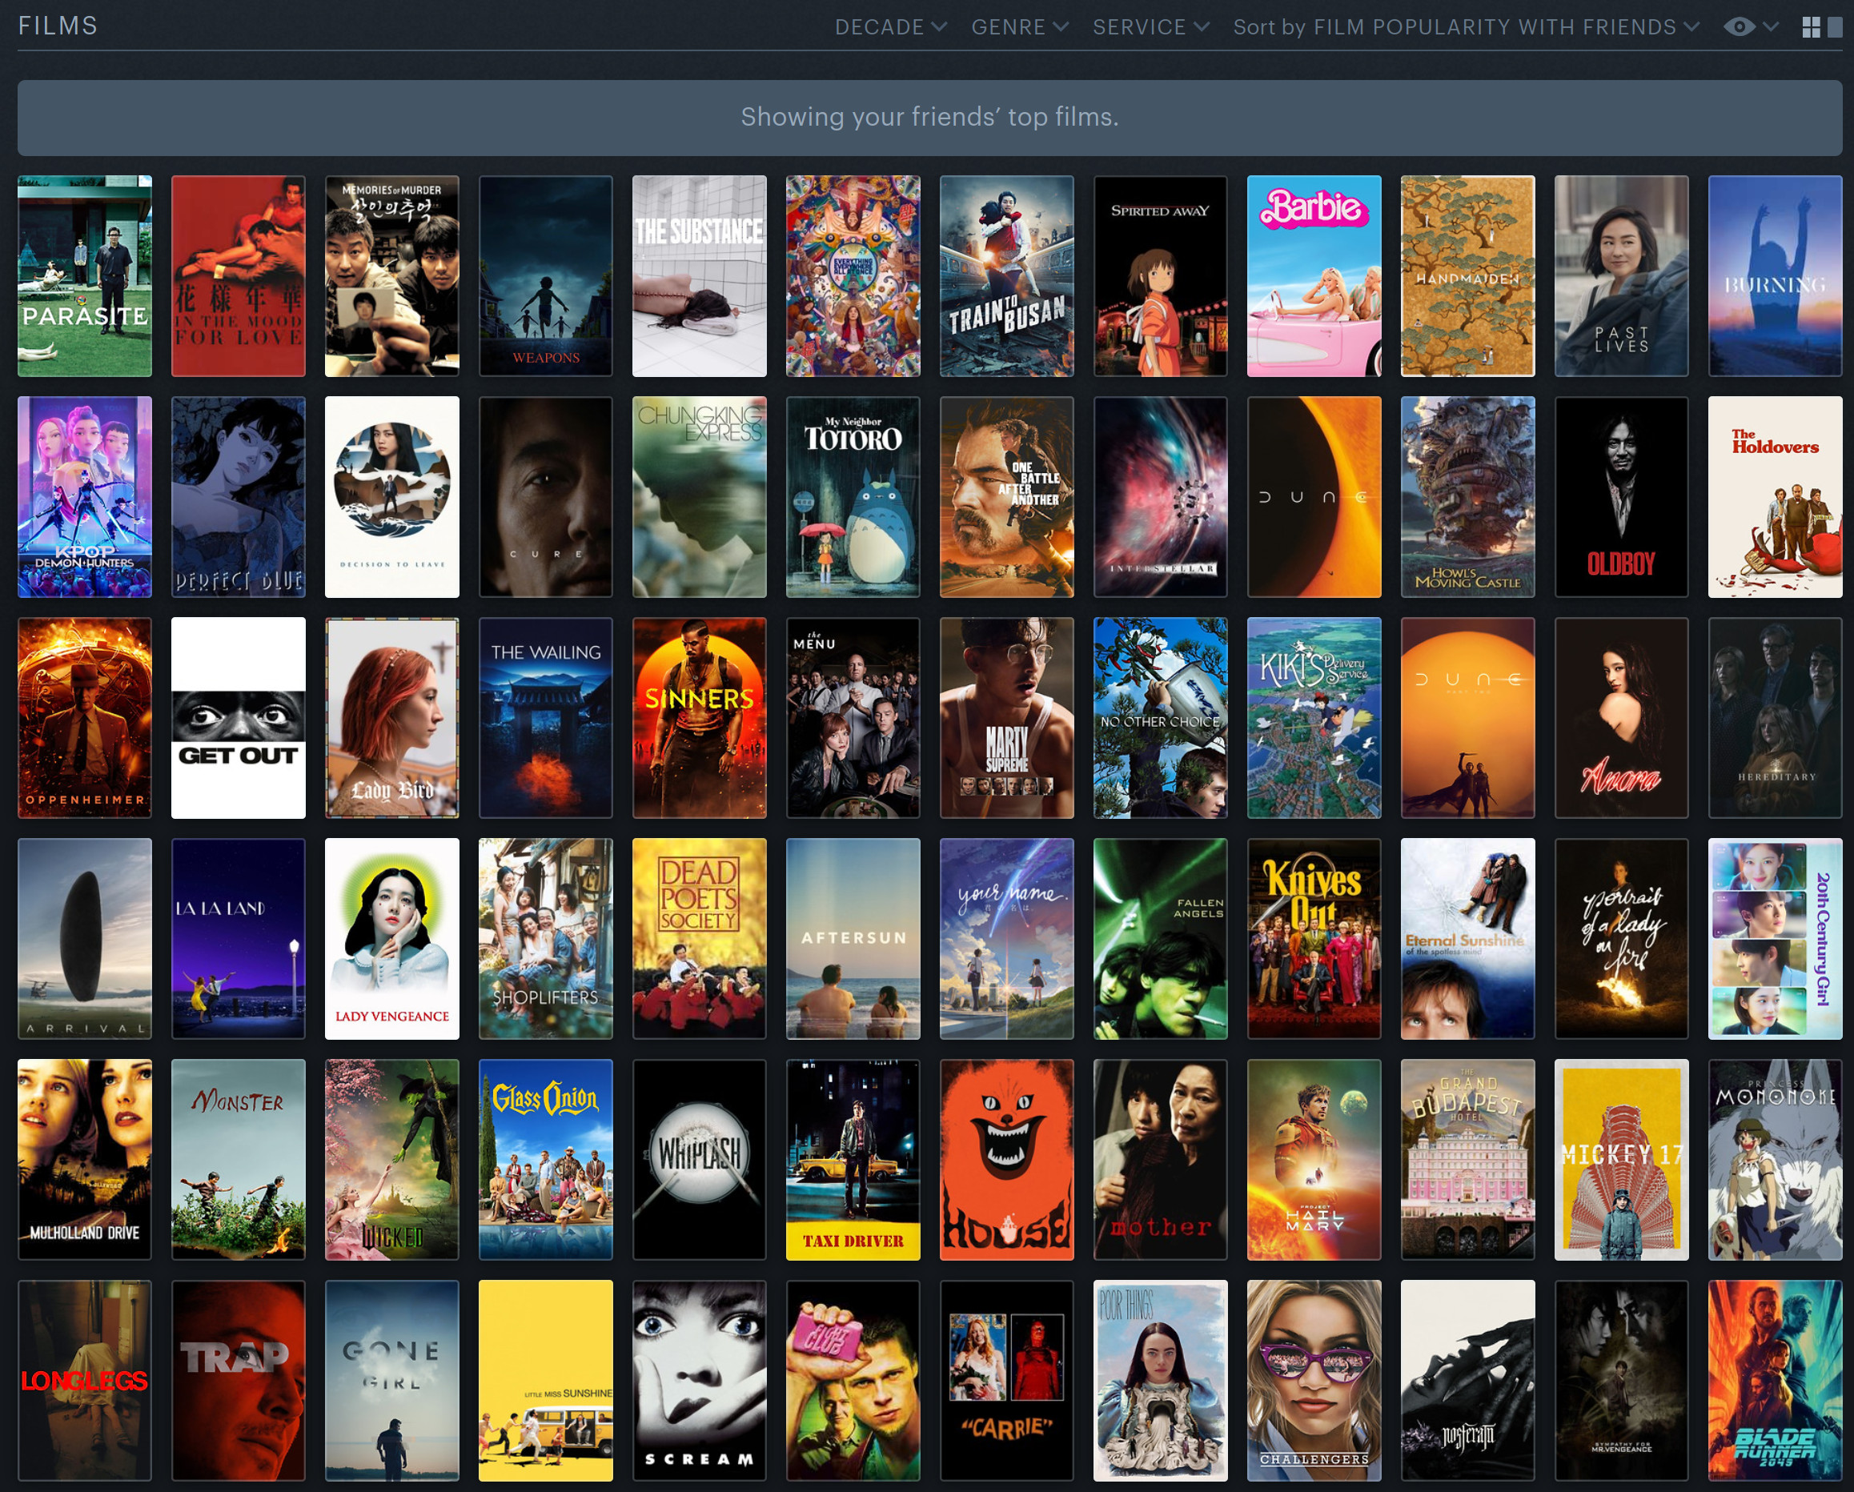Select the Spirited Away poster

[1160, 276]
